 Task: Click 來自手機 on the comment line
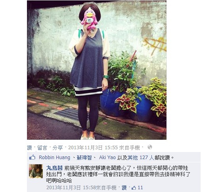[x=106, y=188]
